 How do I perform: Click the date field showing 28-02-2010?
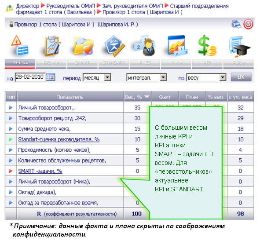(x=30, y=77)
